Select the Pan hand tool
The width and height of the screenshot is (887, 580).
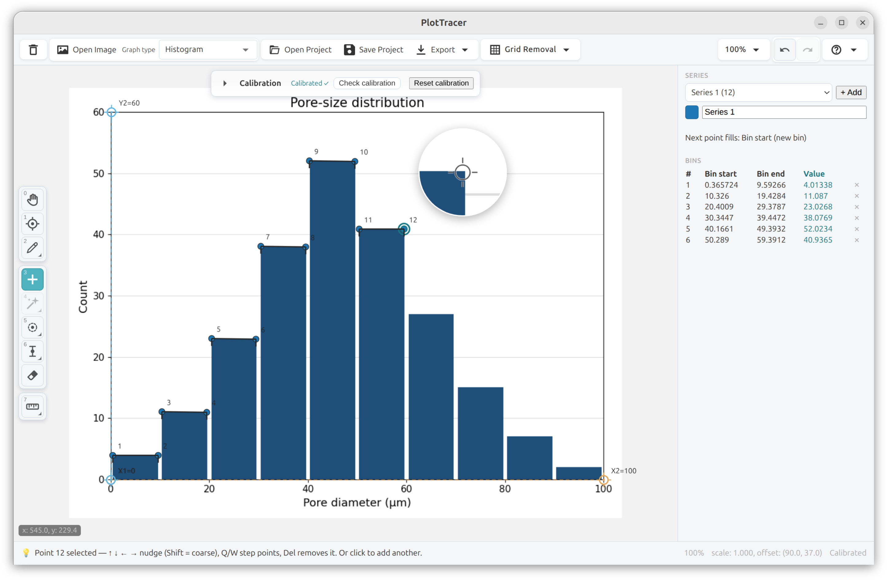(33, 200)
